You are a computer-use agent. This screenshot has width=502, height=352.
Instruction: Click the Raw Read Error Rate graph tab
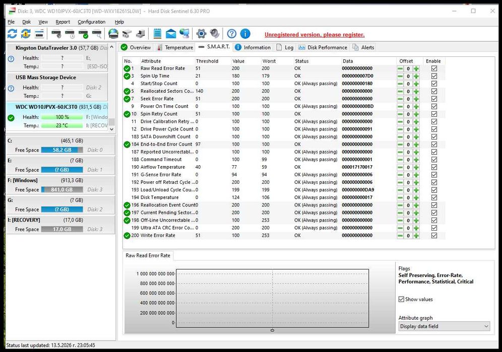click(148, 255)
